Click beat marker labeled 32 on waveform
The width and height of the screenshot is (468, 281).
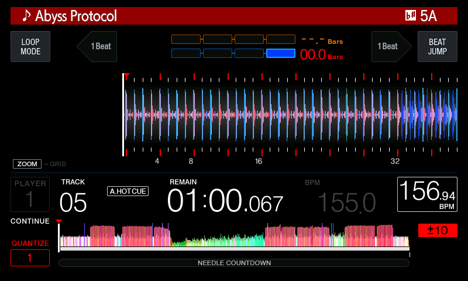coord(395,161)
